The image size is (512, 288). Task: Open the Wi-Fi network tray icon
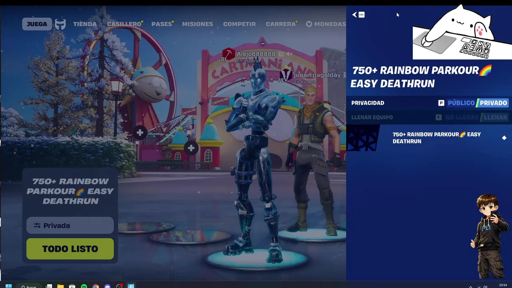[479, 286]
